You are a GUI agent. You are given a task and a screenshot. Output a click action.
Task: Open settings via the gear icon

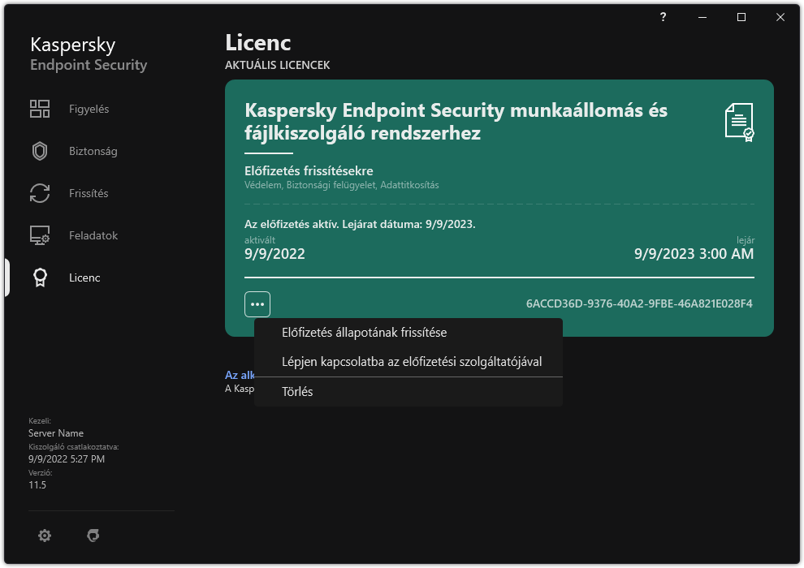click(x=45, y=536)
